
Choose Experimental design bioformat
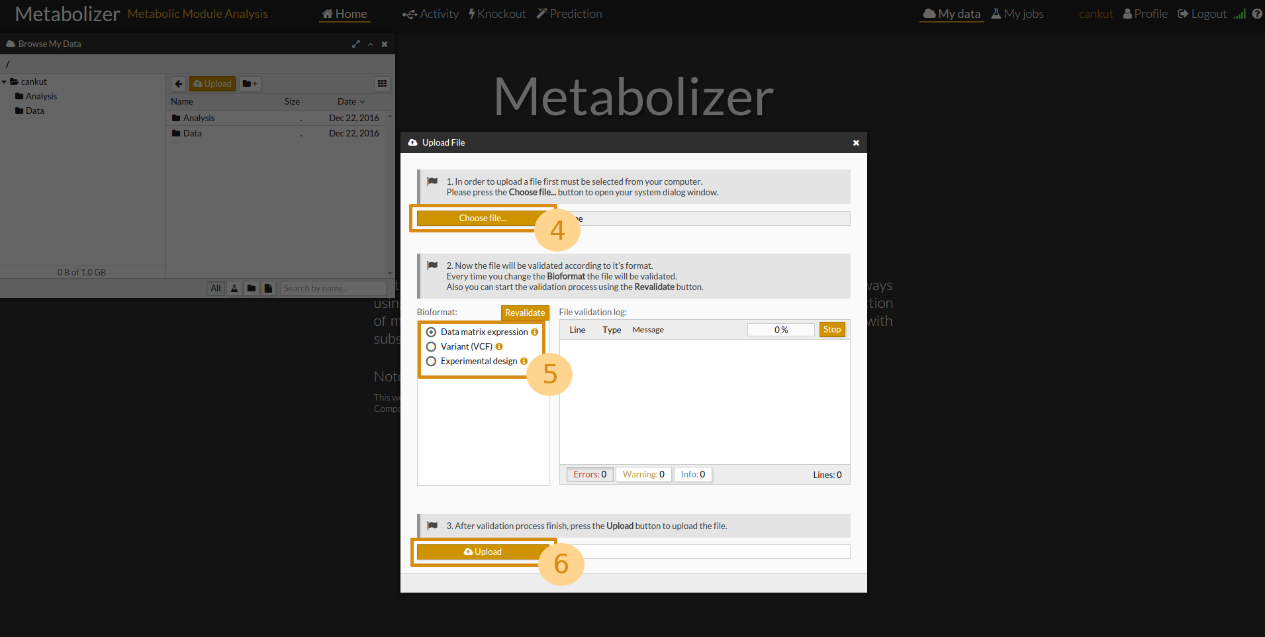click(x=432, y=362)
